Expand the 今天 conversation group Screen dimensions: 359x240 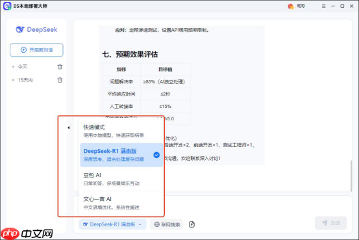13,67
